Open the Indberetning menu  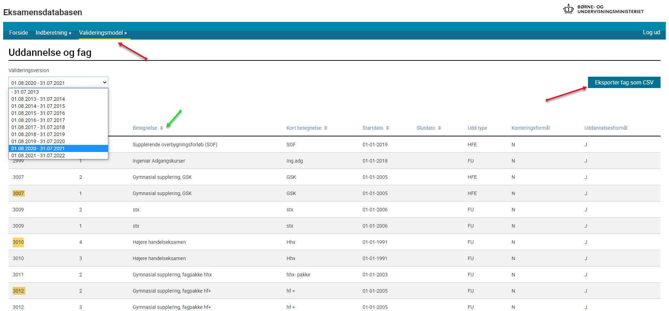click(53, 33)
